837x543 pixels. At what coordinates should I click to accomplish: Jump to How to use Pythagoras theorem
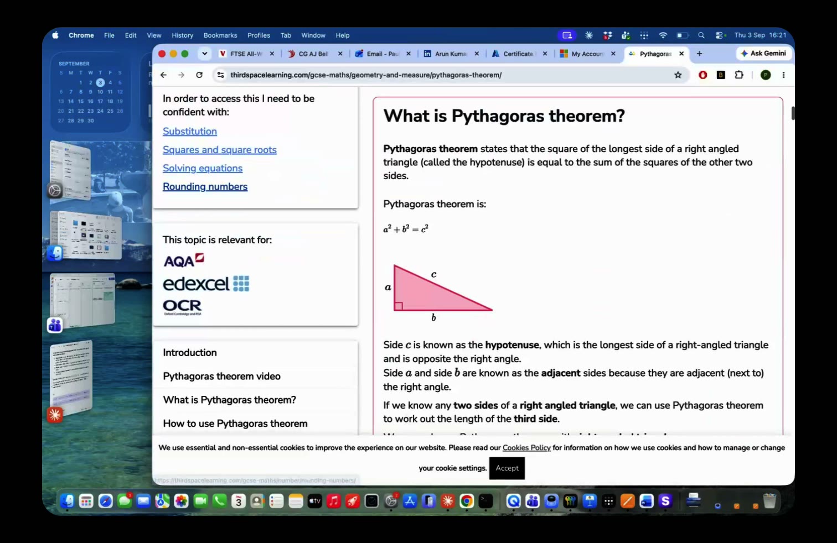pyautogui.click(x=235, y=424)
